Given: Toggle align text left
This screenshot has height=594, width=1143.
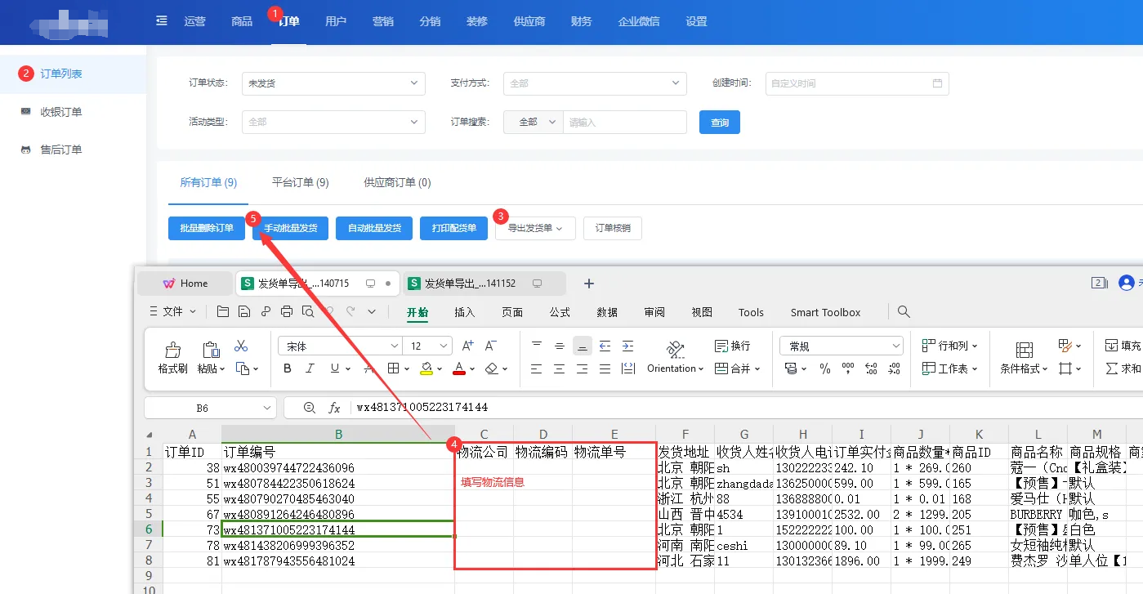Looking at the screenshot, I should tap(536, 368).
